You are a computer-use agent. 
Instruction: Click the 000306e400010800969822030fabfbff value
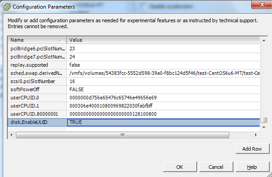tap(163, 106)
